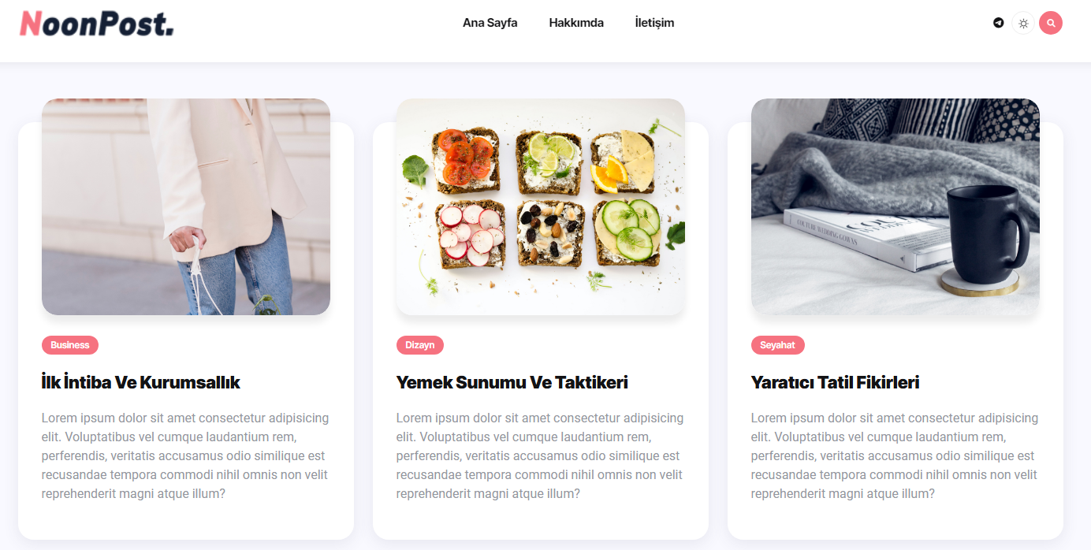Select the Seyahat category tag
This screenshot has width=1091, height=550.
coord(778,345)
